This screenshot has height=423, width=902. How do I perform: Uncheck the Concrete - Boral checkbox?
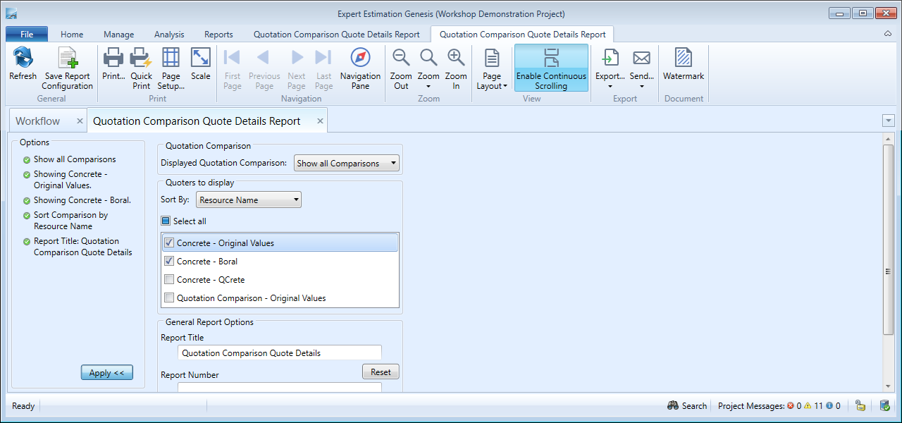pos(169,262)
